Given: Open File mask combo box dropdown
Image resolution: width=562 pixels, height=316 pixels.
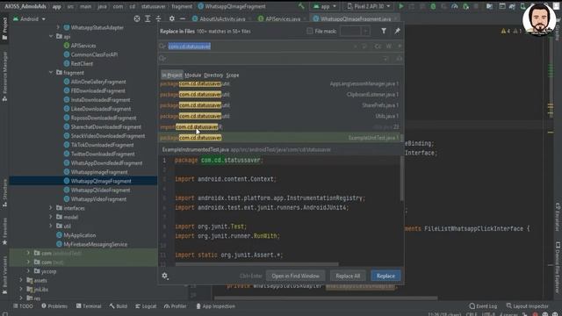Looking at the screenshot, I should 365,32.
